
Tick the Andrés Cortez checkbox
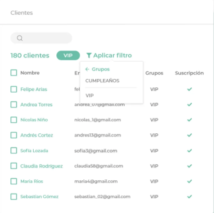pos(14,135)
